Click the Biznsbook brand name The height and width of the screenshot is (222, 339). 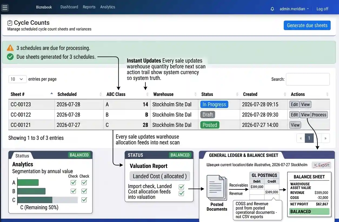(44, 7)
